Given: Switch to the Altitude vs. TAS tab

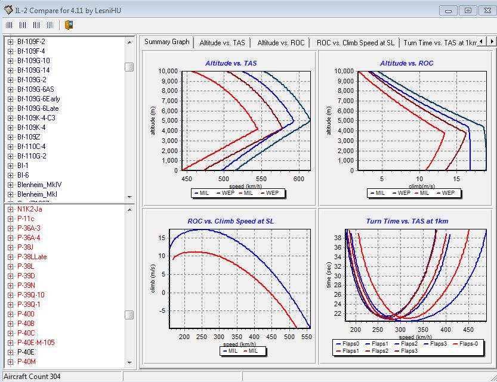Looking at the screenshot, I should tap(222, 42).
